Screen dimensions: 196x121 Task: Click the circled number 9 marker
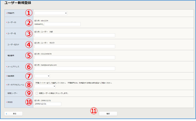pyautogui.click(x=29, y=93)
